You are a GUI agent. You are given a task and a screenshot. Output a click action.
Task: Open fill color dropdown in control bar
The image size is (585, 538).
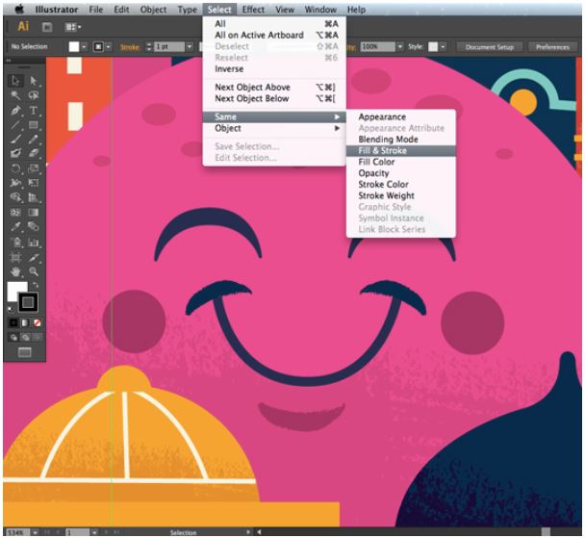[x=85, y=46]
